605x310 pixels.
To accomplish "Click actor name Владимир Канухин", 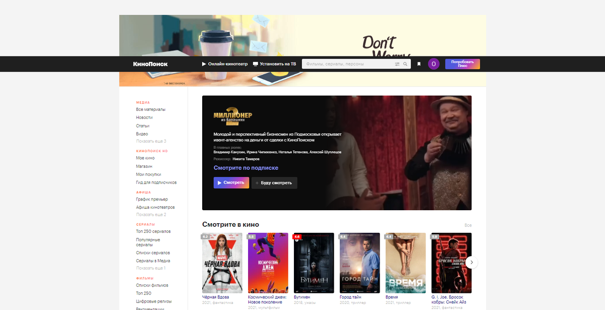I will point(228,152).
